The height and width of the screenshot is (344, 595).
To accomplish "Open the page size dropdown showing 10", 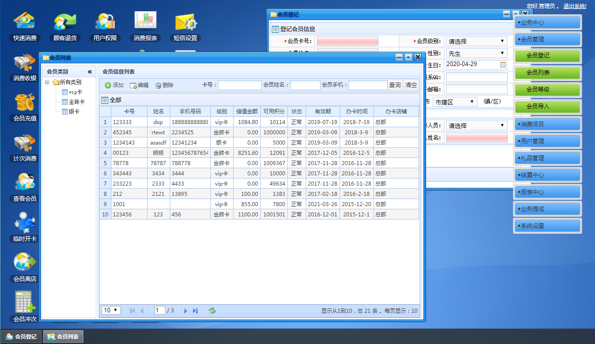I will tap(111, 311).
